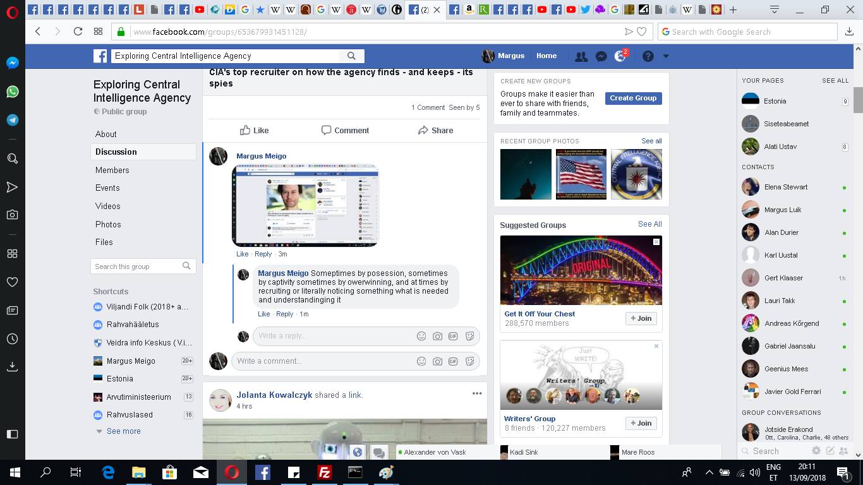This screenshot has height=485, width=863.
Task: Select the Discussion tab
Action: (116, 152)
